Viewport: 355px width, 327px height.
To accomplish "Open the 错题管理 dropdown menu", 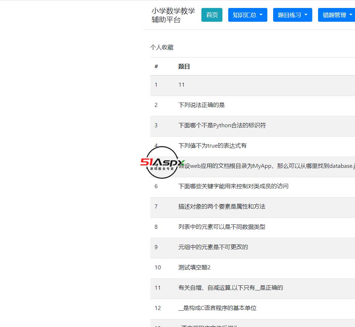I will tap(337, 15).
